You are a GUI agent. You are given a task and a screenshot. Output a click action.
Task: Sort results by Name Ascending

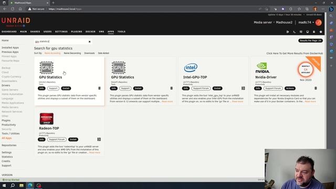point(52,53)
